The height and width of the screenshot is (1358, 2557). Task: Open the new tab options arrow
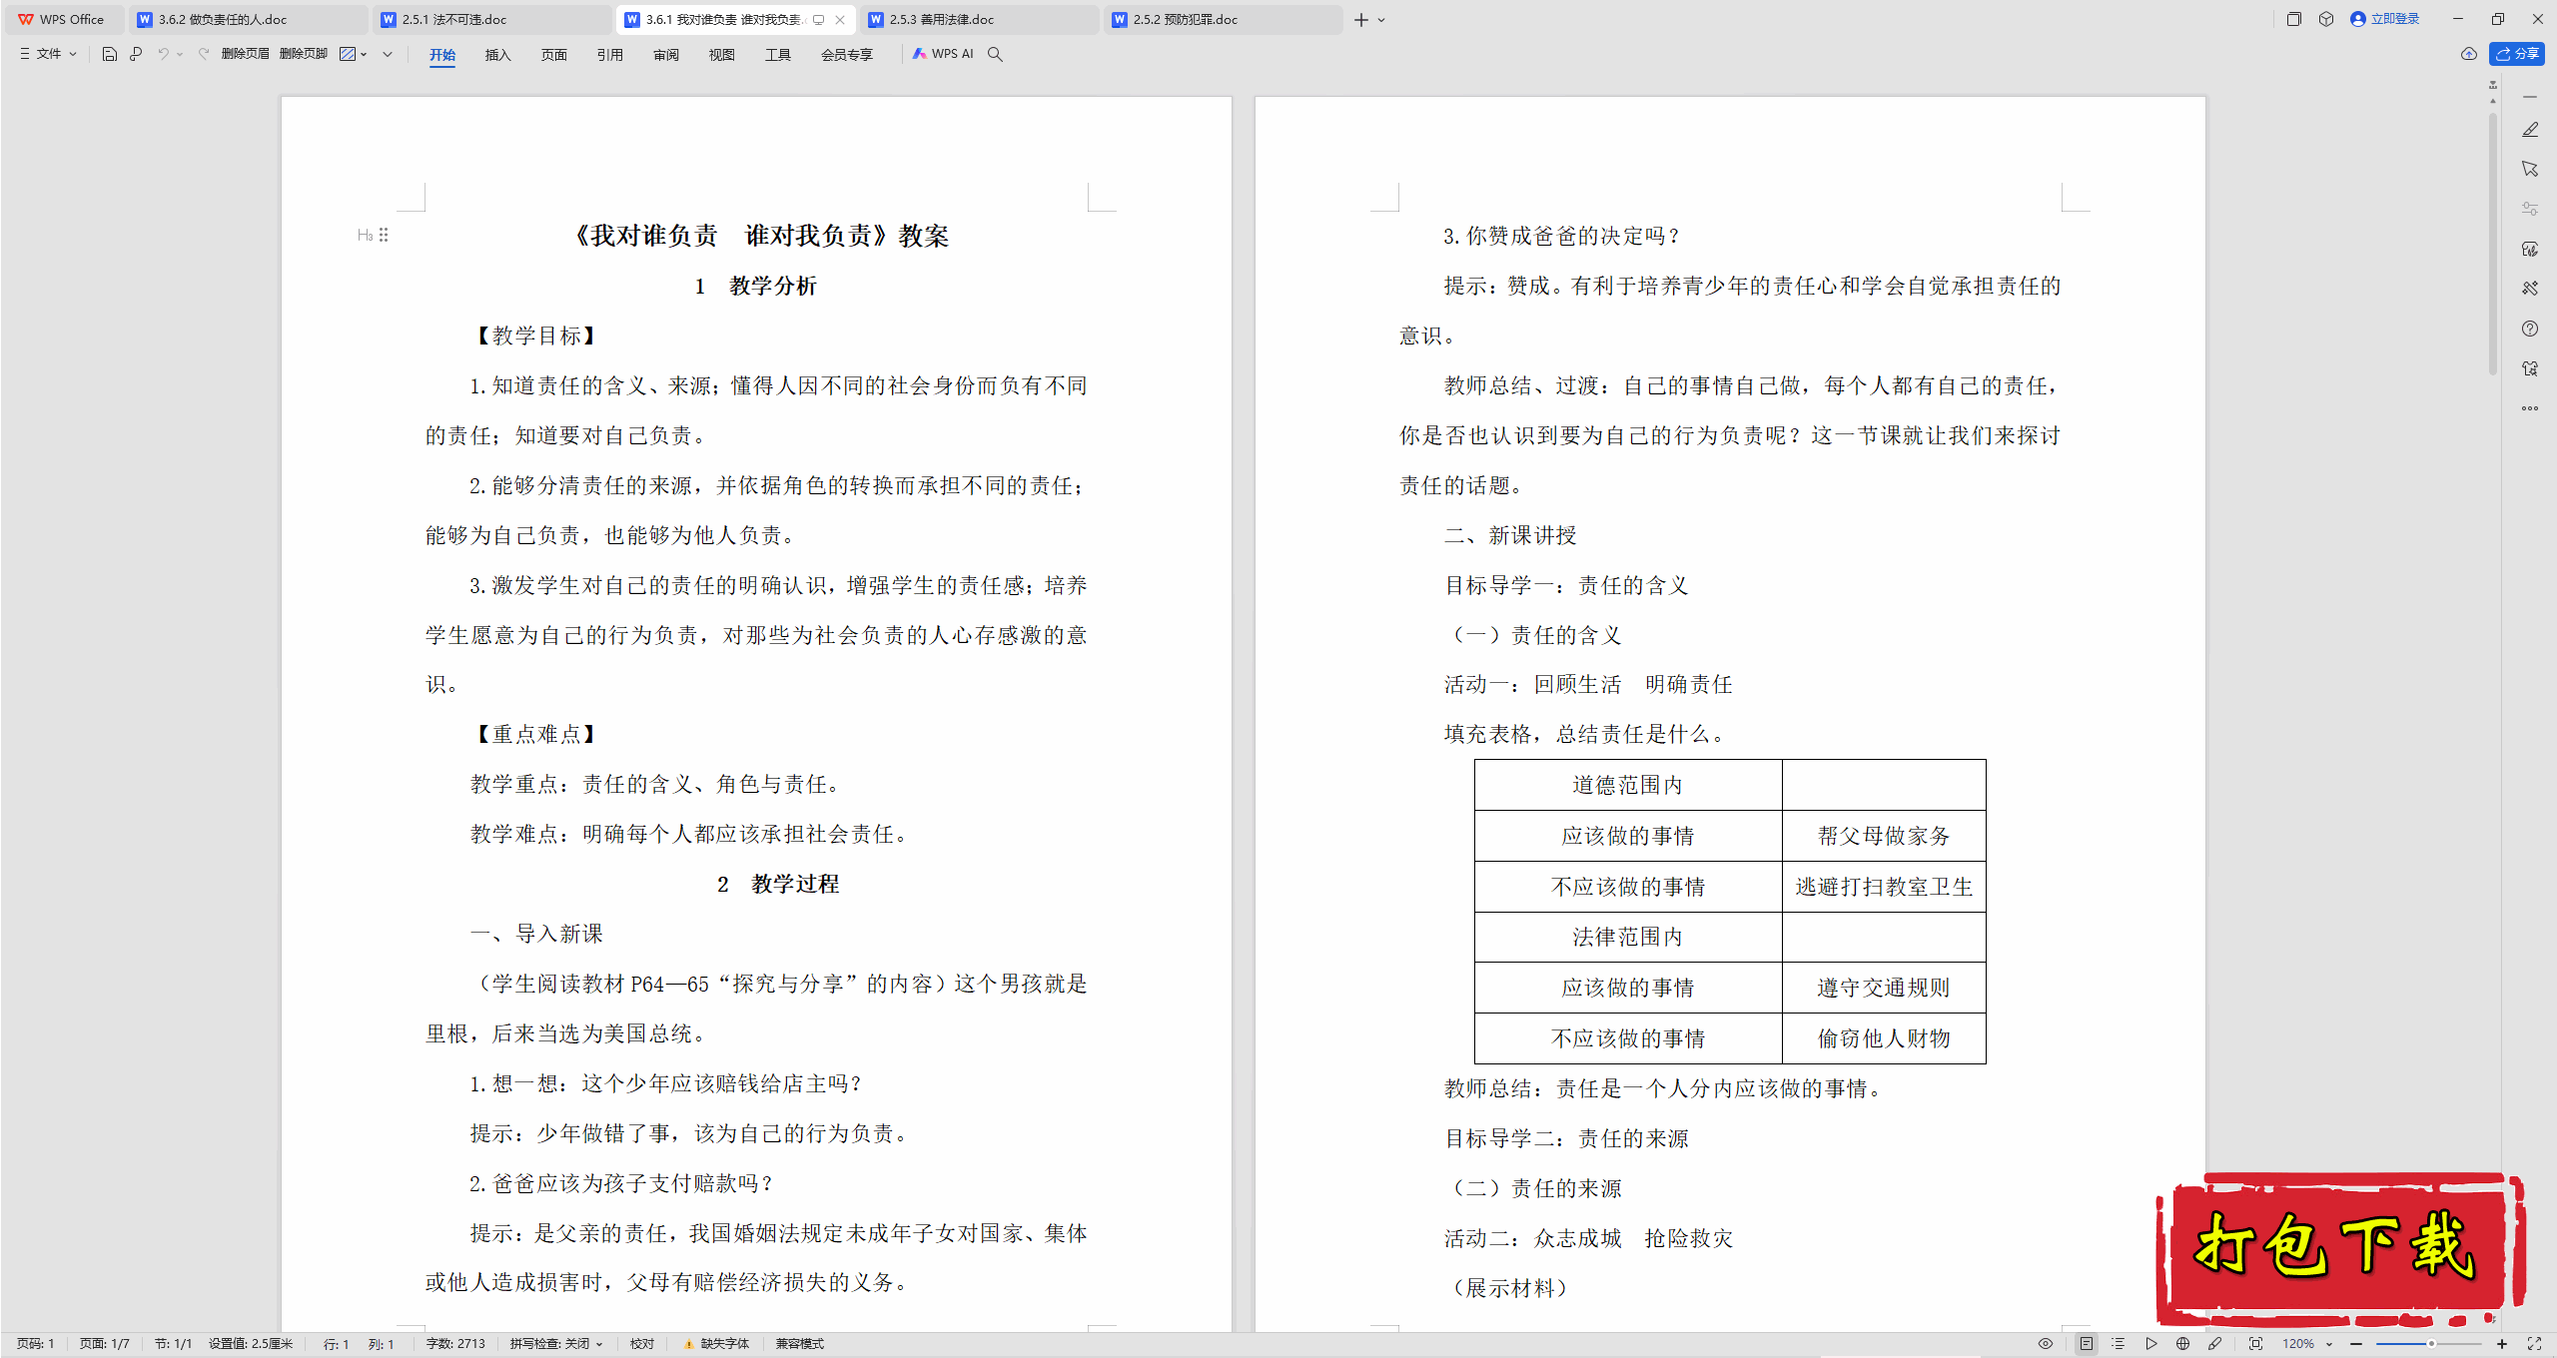(x=1381, y=20)
